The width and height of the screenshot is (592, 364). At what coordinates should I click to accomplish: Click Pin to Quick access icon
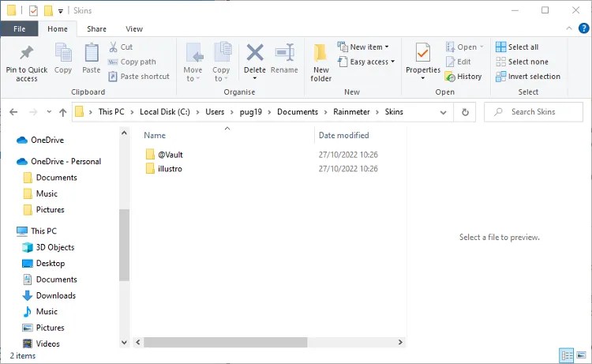[26, 53]
